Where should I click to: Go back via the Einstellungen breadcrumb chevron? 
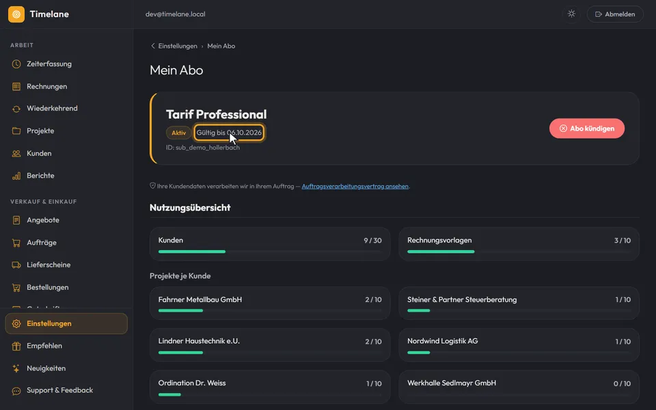point(152,46)
